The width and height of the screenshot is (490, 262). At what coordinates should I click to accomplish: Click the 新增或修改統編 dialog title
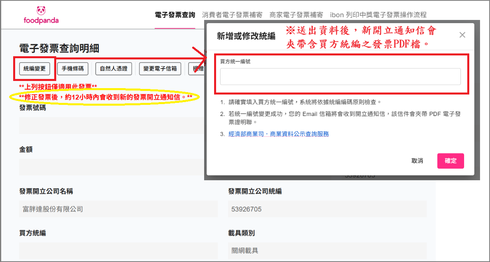[246, 36]
